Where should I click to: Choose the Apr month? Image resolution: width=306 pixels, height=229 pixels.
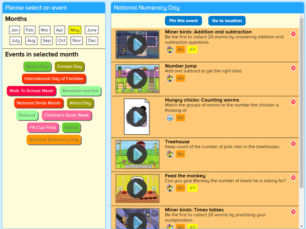pyautogui.click(x=60, y=30)
